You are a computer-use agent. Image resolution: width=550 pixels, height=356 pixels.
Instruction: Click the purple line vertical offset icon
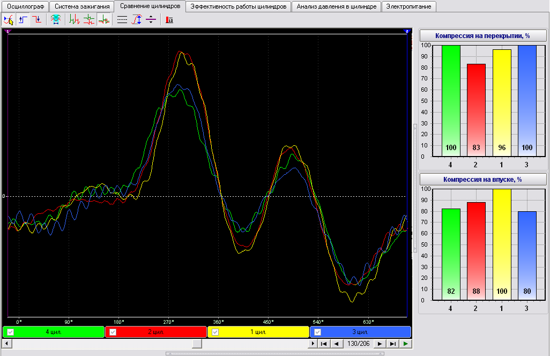click(x=151, y=20)
